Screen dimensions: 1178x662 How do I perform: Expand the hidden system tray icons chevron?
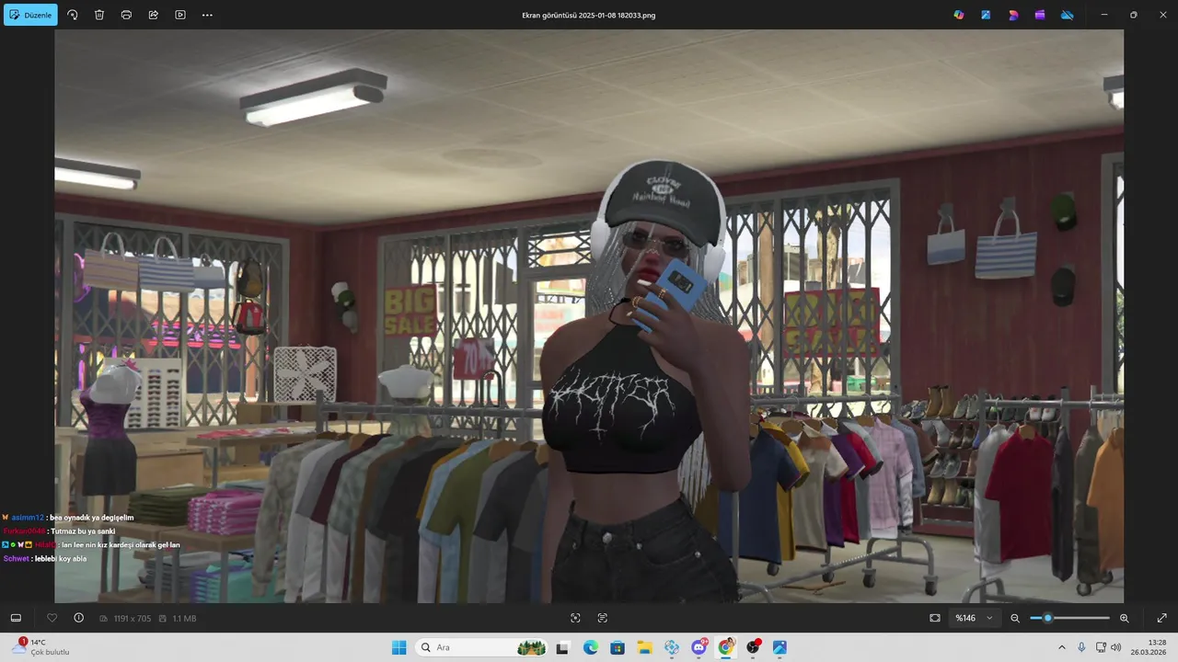[x=1062, y=647]
